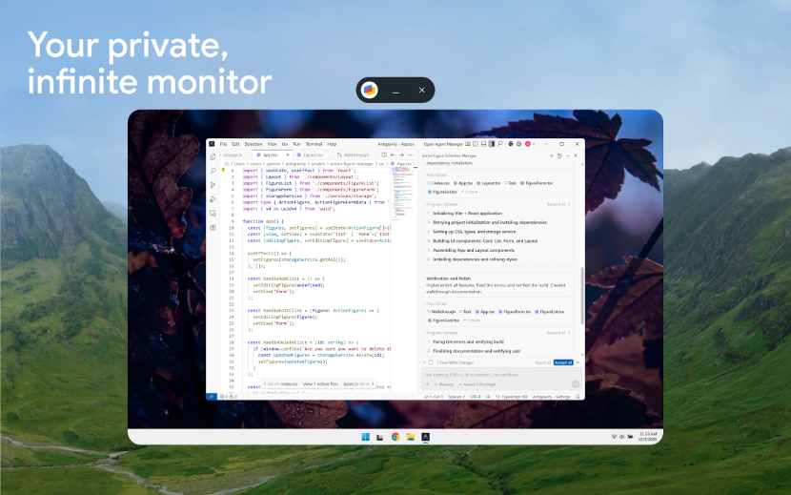This screenshot has height=495, width=791.
Task: Click the 'Accept all' button
Action: 563,362
